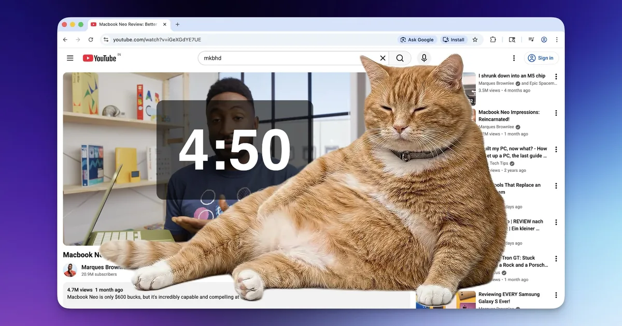
Task: Reload the current page
Action: coord(91,40)
